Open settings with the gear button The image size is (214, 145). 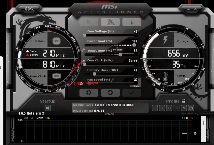tap(89, 93)
